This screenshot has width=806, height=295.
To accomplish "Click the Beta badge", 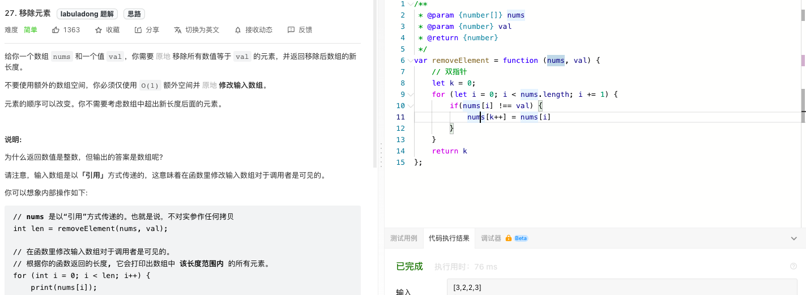I will click(521, 238).
